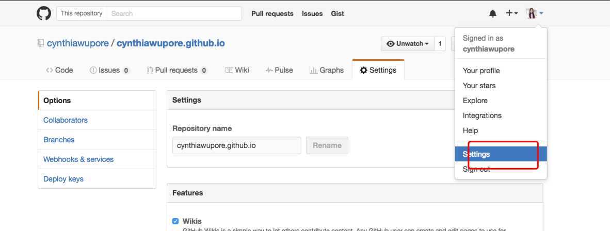The image size is (610, 231).
Task: Choose Sign out from user menu
Action: 501,169
